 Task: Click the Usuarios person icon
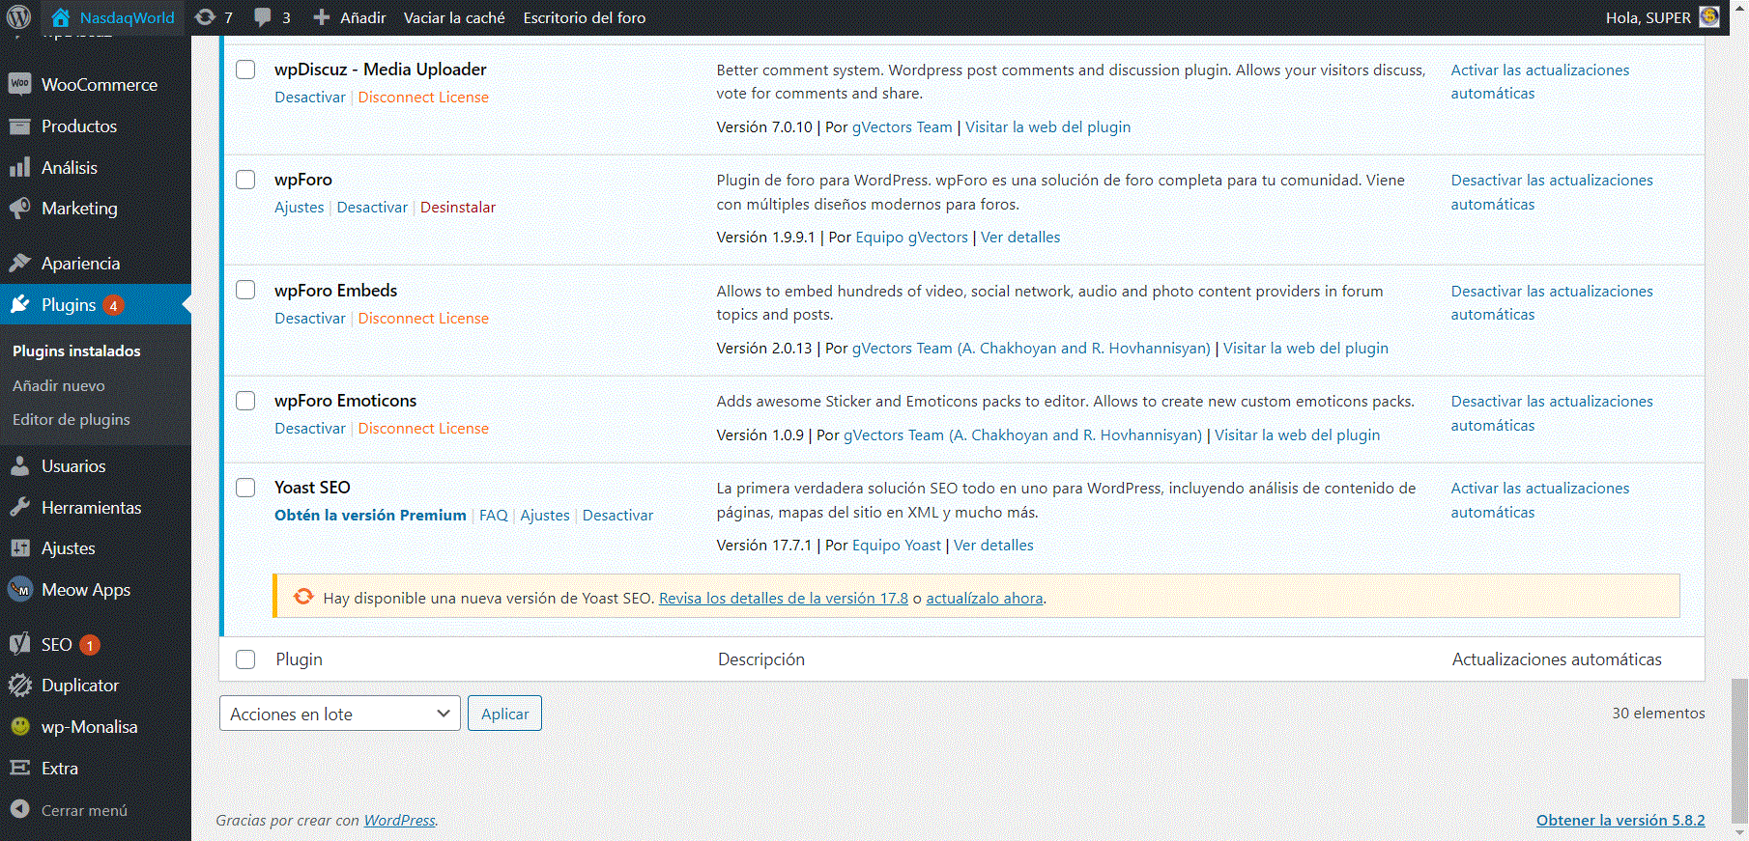click(x=19, y=465)
